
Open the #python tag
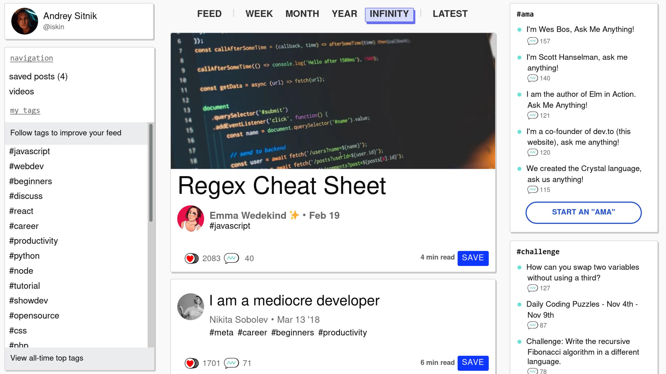(24, 256)
